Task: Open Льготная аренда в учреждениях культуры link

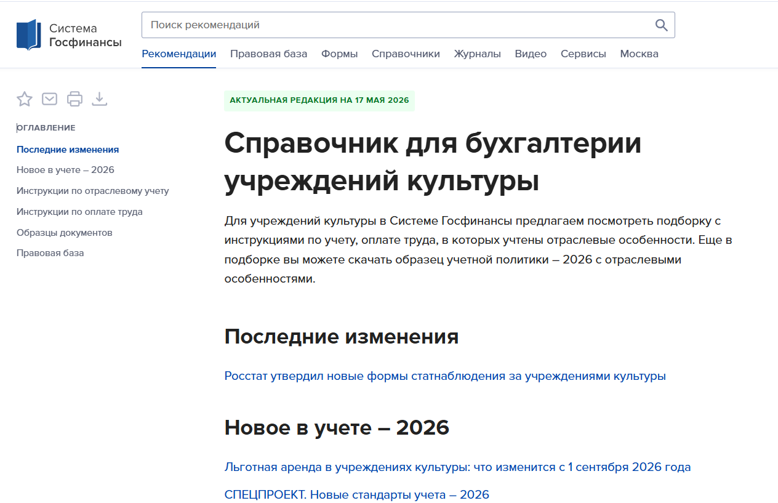Action: click(458, 467)
